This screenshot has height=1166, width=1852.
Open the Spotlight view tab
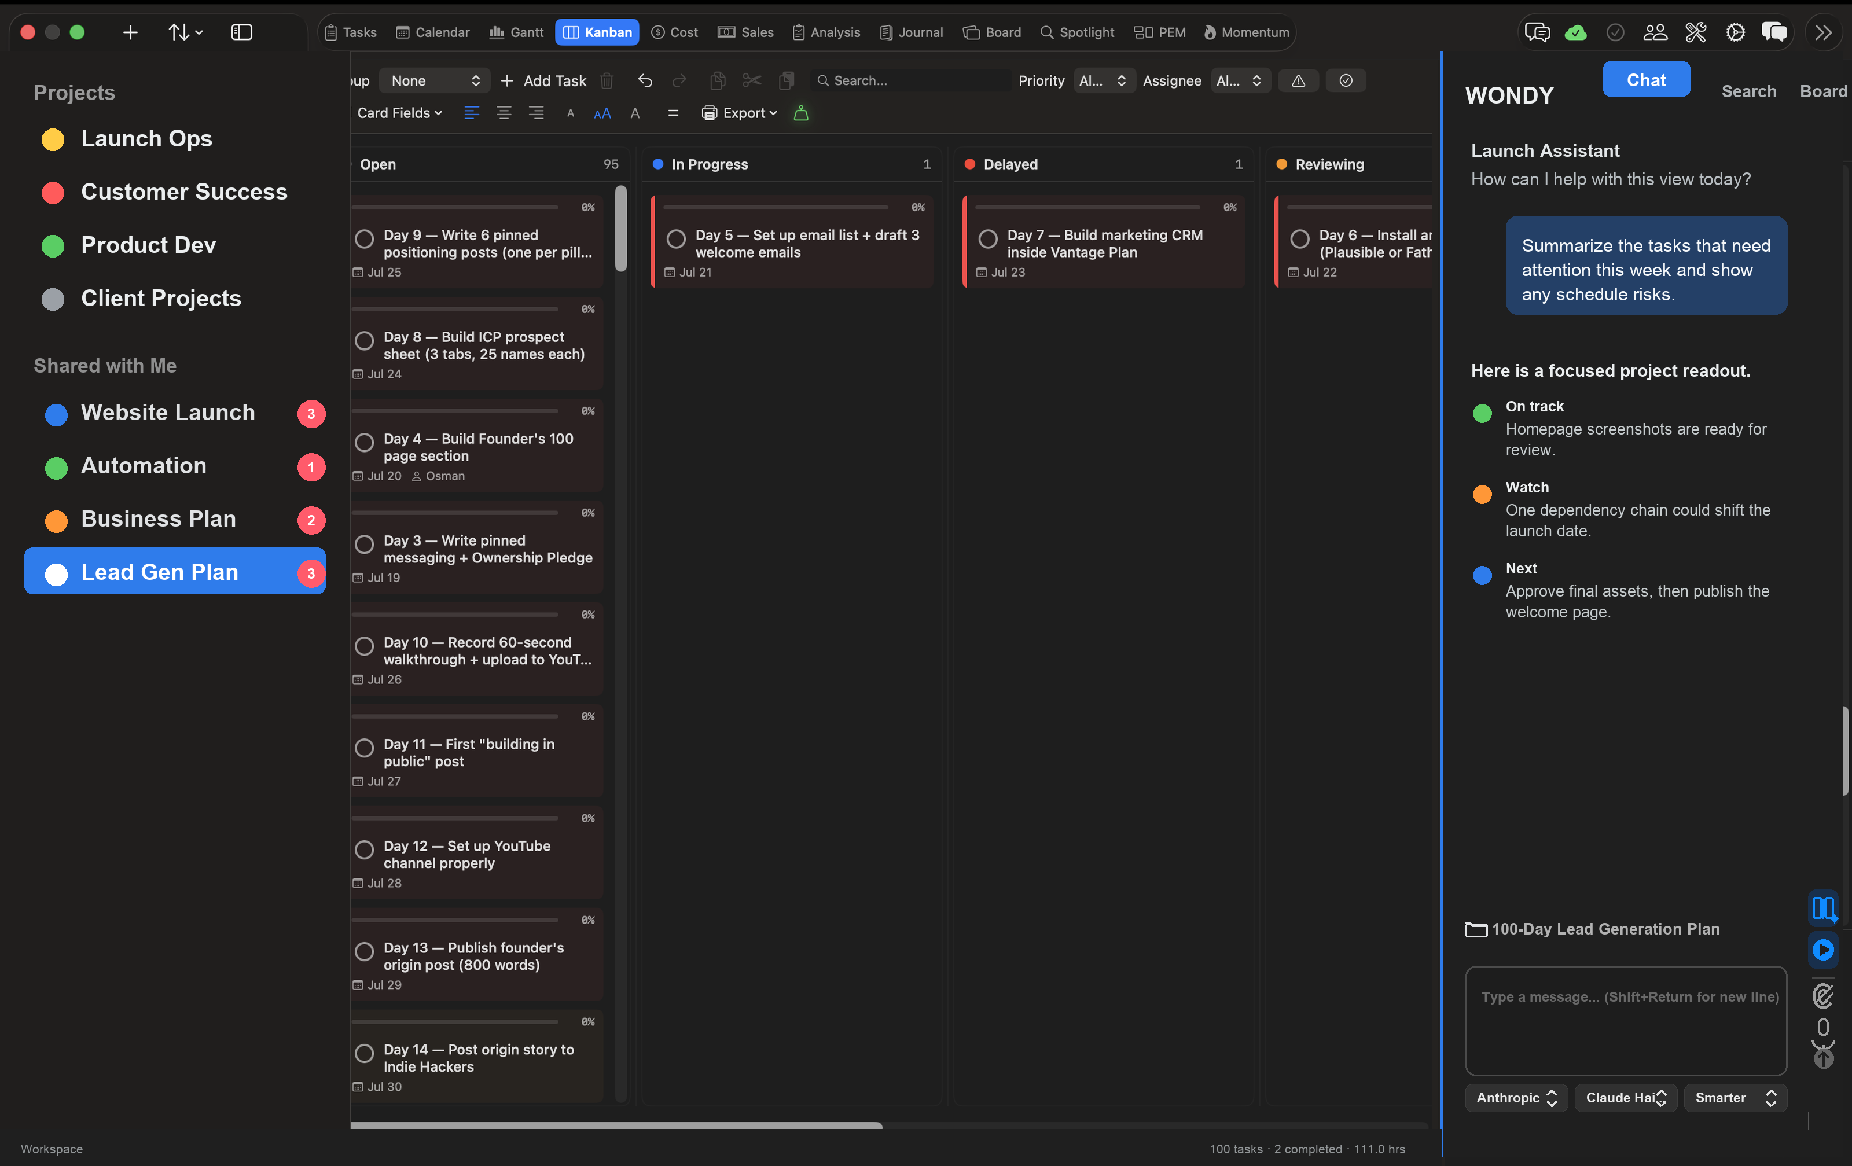coord(1076,32)
